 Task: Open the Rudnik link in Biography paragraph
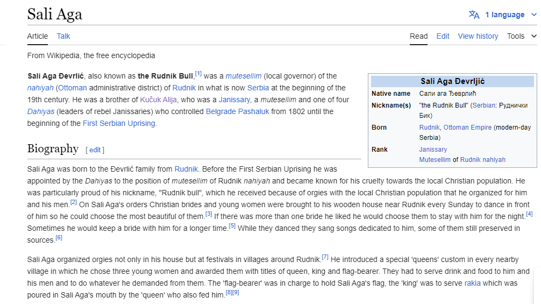[x=186, y=169]
